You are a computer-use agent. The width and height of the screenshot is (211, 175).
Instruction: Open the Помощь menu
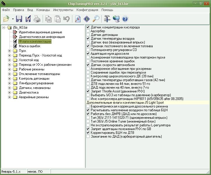[x=107, y=10]
